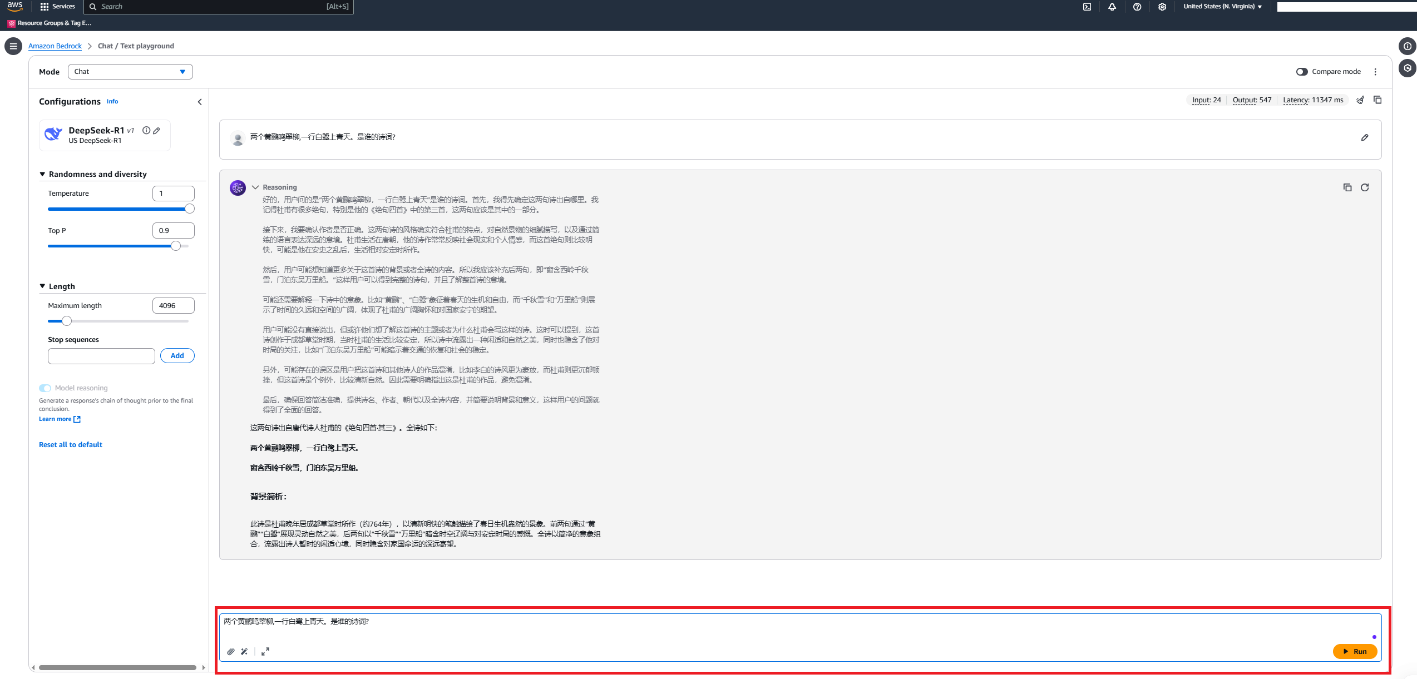Open the Configurations Info link

(x=112, y=102)
